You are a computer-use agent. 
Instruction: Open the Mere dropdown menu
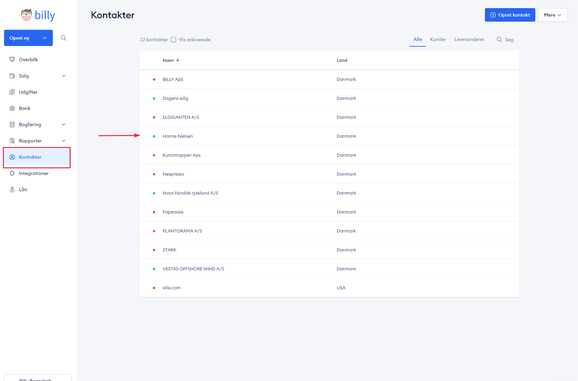pyautogui.click(x=553, y=15)
